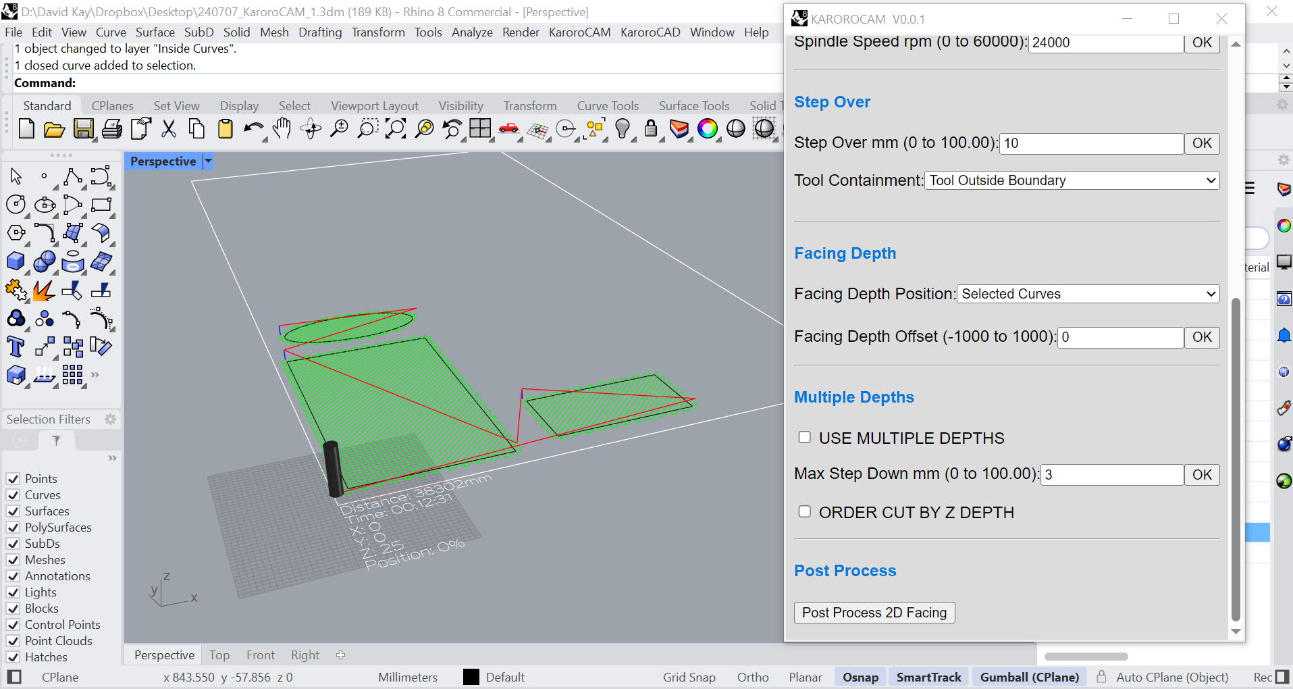Click the black Default layer color swatch
The image size is (1293, 689).
tap(471, 677)
